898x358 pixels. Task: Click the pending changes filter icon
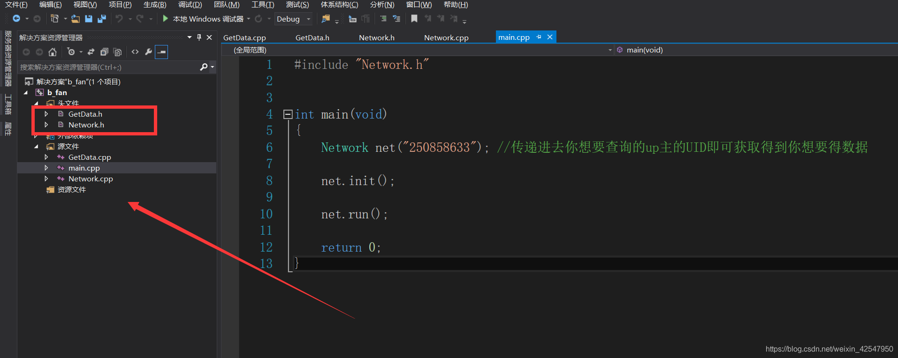tap(71, 52)
